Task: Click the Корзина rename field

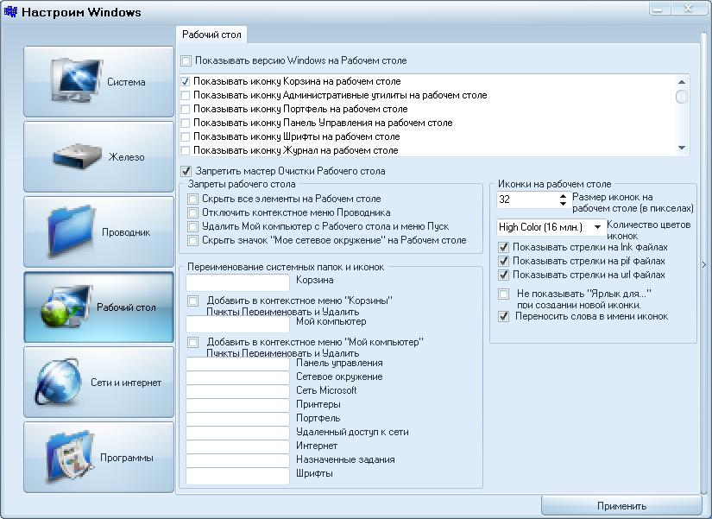Action: click(237, 282)
